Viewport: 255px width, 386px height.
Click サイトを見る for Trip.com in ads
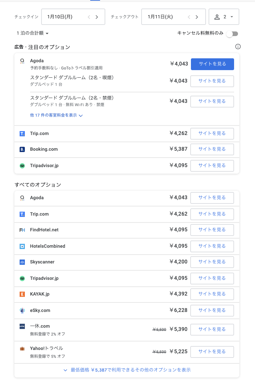212,133
